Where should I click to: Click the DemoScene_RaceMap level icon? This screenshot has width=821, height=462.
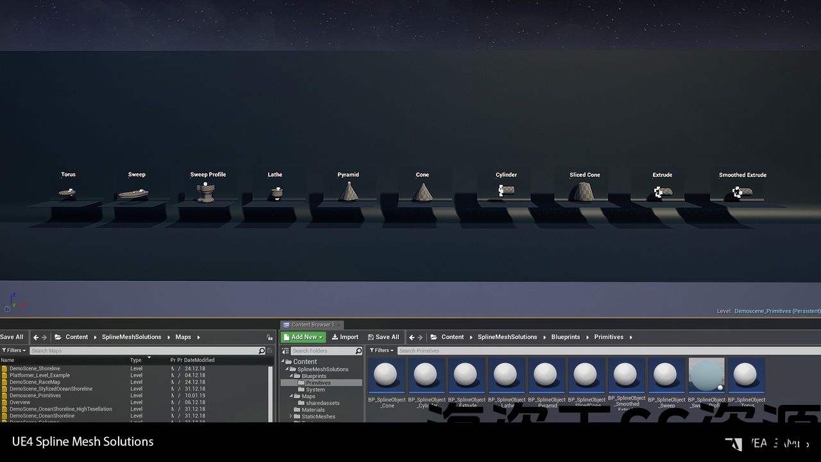click(x=4, y=382)
